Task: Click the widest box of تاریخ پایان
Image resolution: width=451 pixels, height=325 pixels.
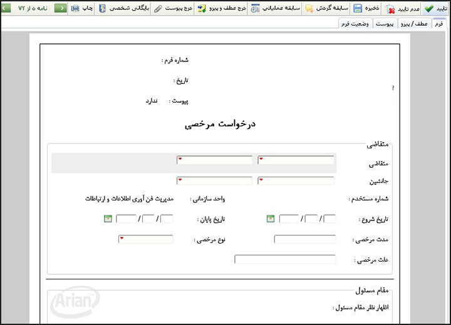Action: (126, 219)
